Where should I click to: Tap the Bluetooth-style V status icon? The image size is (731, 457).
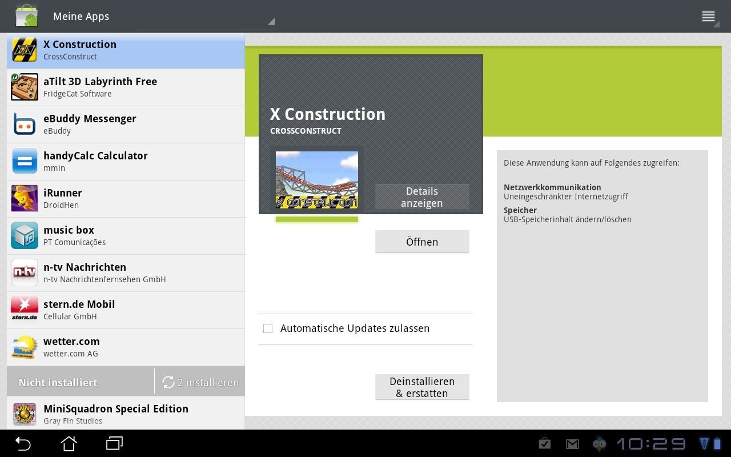[705, 444]
